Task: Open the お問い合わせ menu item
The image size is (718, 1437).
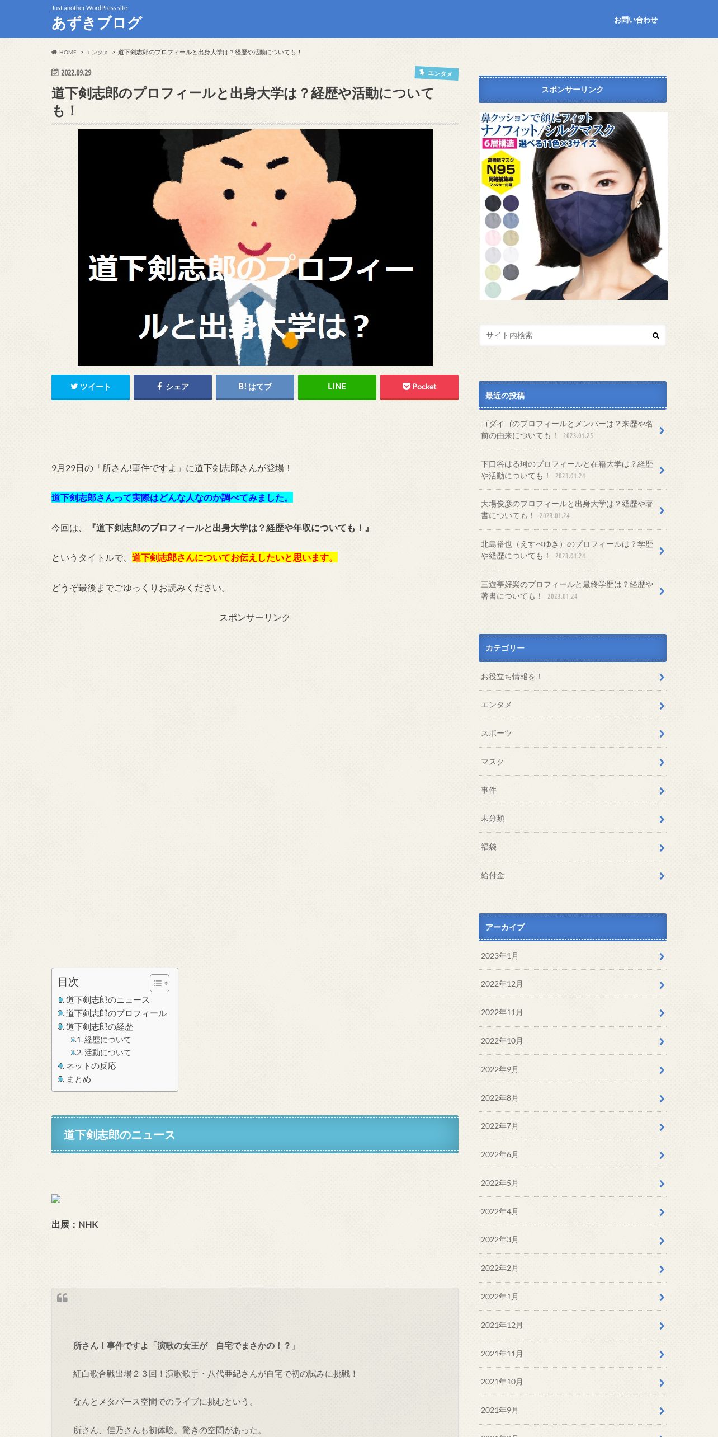Action: coord(636,20)
